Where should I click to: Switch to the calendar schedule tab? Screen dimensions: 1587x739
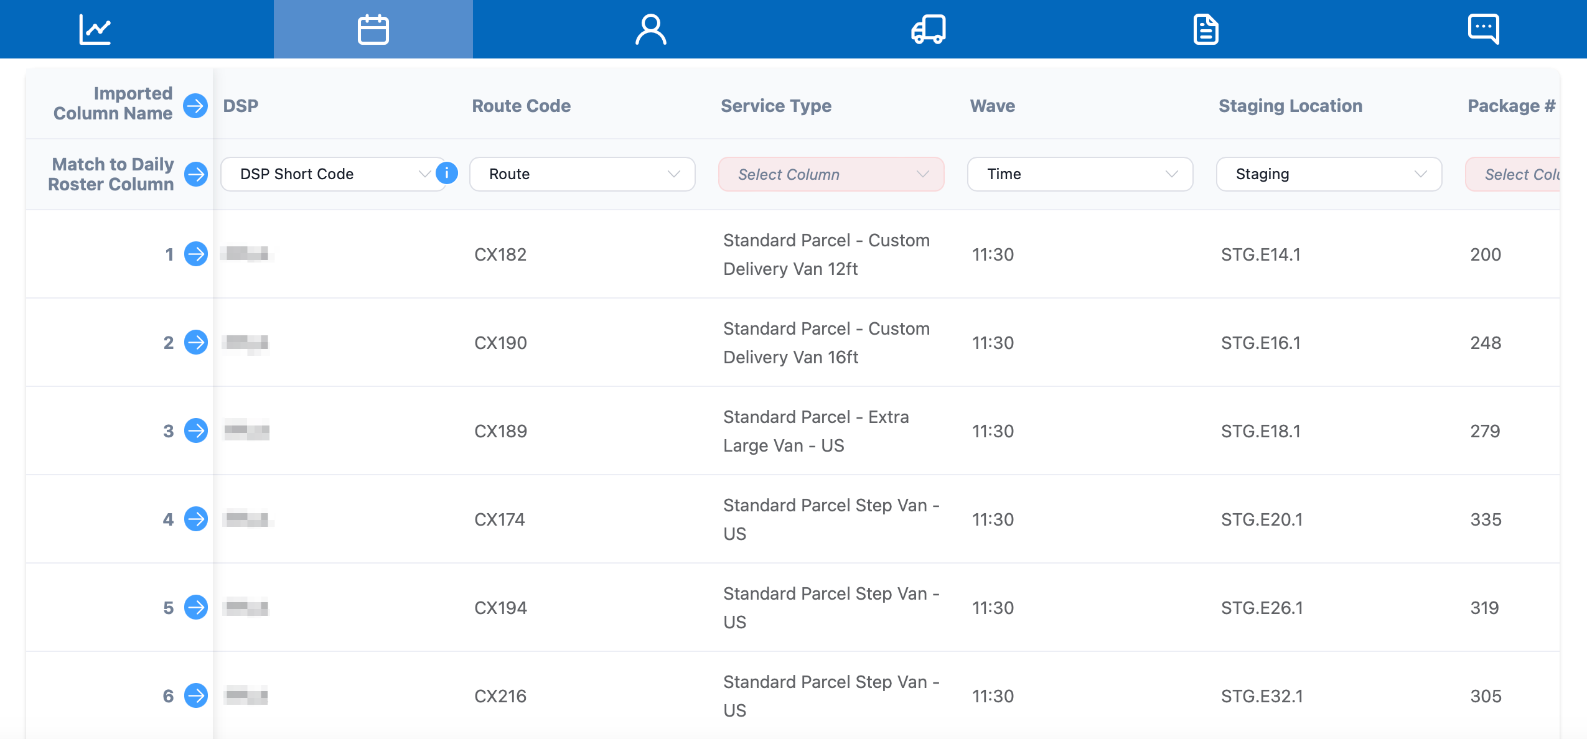pyautogui.click(x=373, y=29)
